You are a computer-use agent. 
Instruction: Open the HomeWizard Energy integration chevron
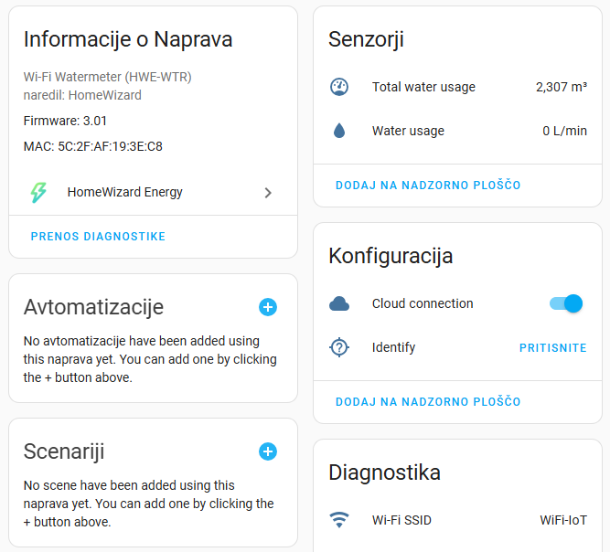268,193
